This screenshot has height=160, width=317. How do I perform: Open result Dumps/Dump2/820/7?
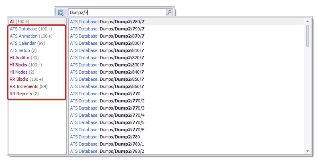tap(186, 58)
